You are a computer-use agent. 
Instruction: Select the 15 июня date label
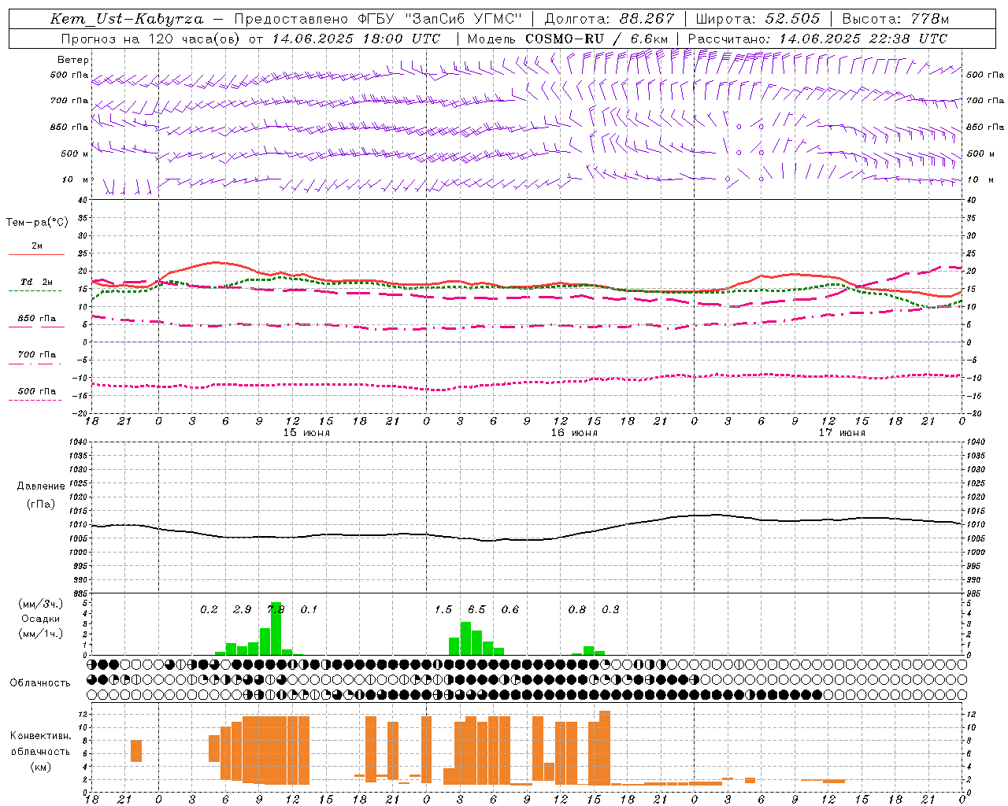pyautogui.click(x=306, y=433)
